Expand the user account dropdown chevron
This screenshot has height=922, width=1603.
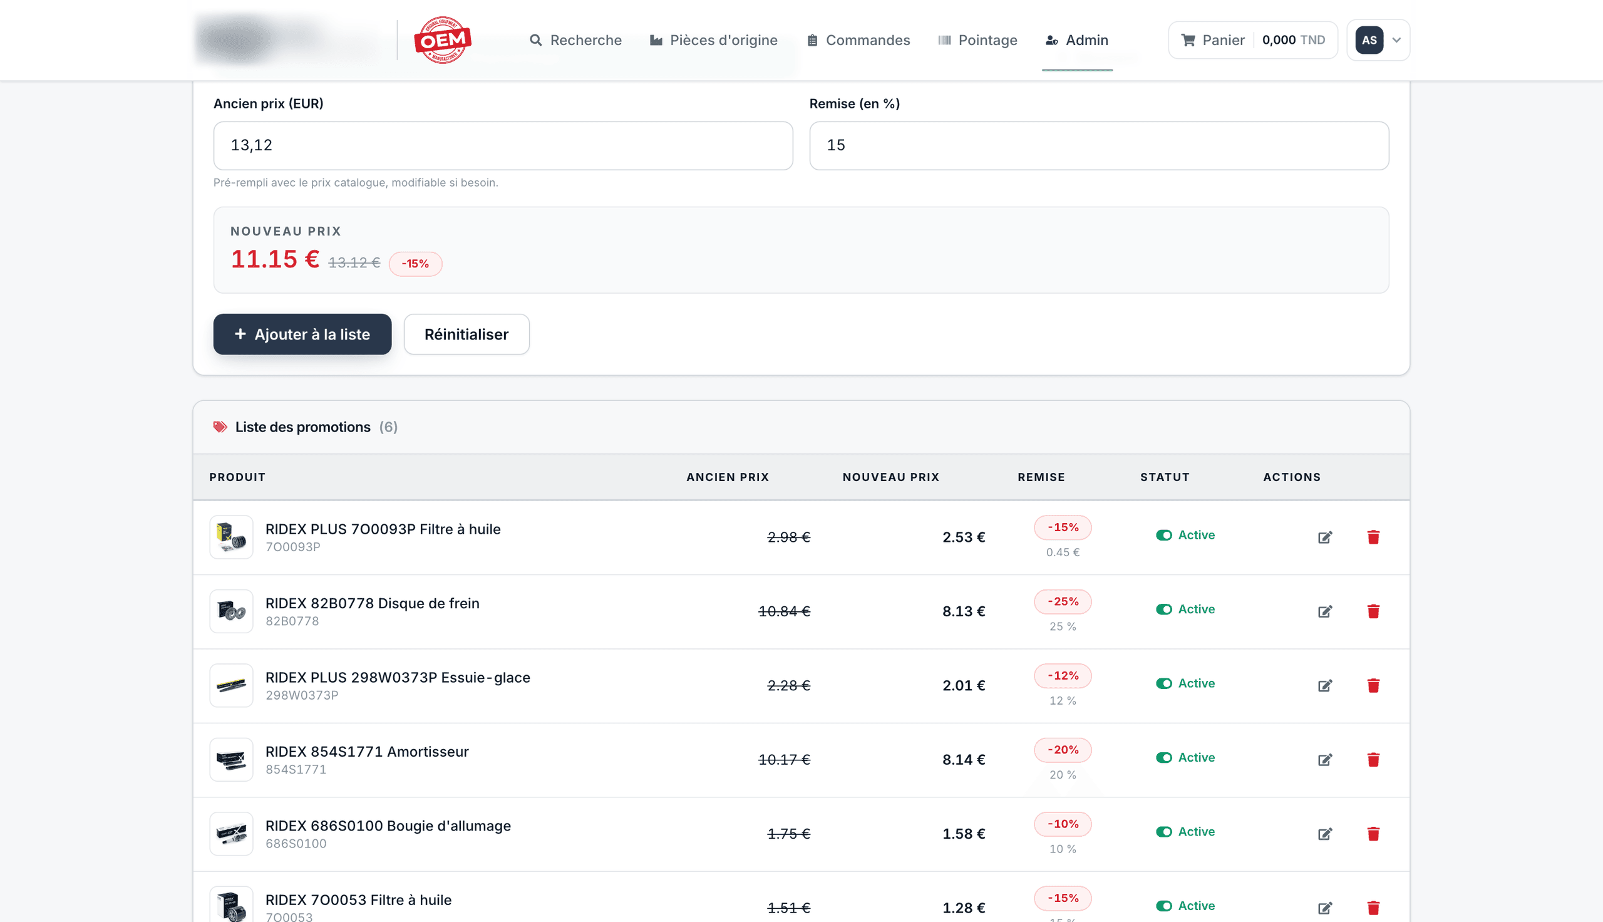click(1396, 40)
